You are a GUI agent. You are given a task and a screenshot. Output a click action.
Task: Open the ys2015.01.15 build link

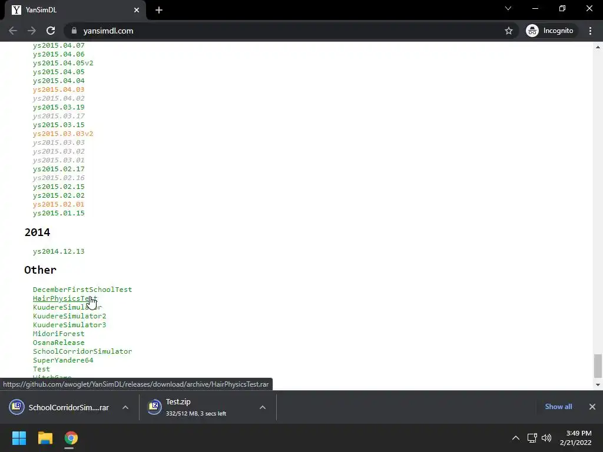pos(58,213)
